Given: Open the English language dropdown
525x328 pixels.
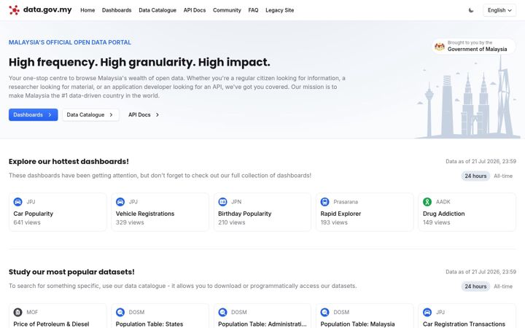Looking at the screenshot, I should click(x=499, y=10).
